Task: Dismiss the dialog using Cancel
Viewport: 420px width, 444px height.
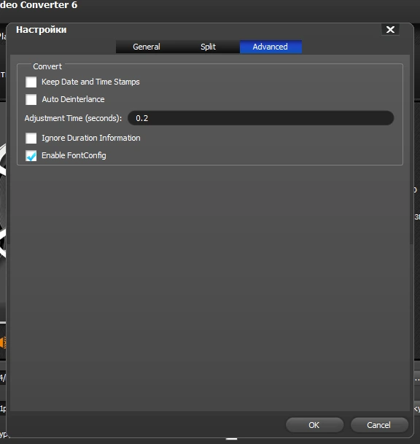Action: (x=379, y=425)
